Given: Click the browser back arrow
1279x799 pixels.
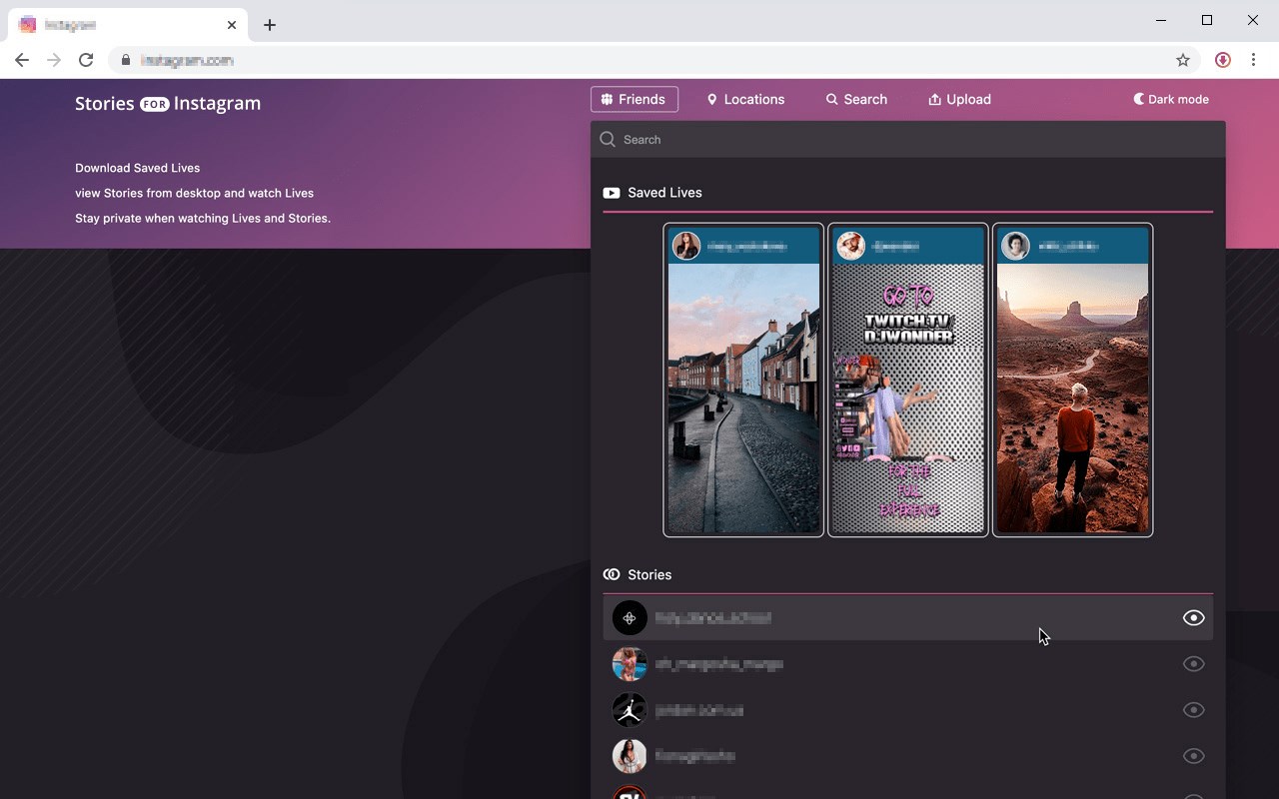Looking at the screenshot, I should [22, 60].
